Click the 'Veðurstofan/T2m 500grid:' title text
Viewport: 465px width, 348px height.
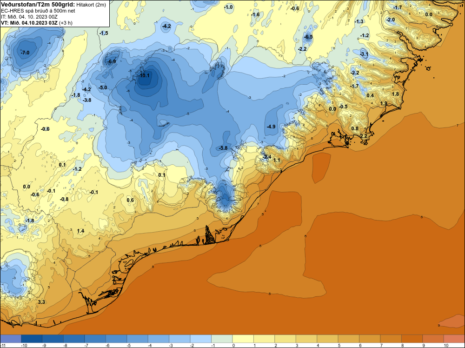(37, 5)
